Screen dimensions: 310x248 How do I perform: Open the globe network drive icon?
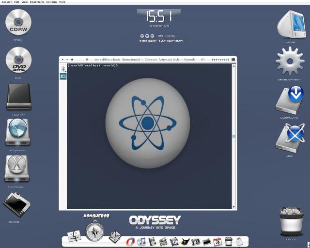click(x=17, y=132)
